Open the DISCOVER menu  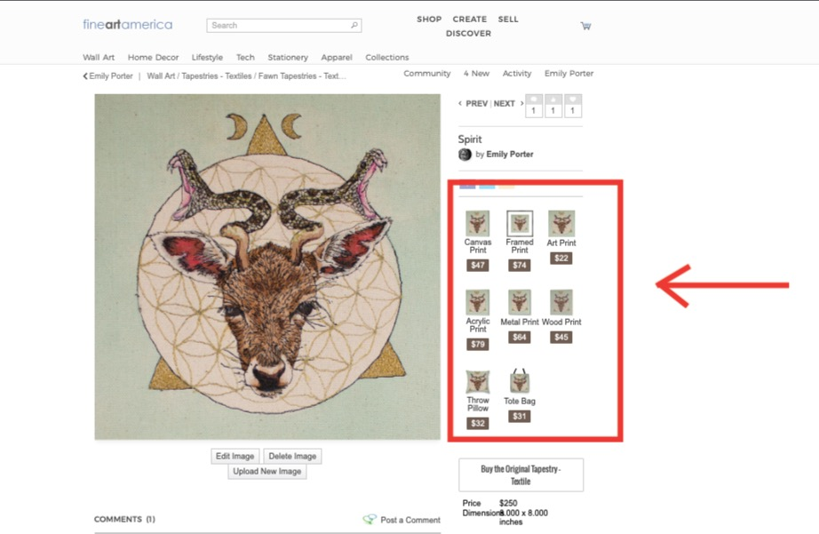[x=468, y=34]
